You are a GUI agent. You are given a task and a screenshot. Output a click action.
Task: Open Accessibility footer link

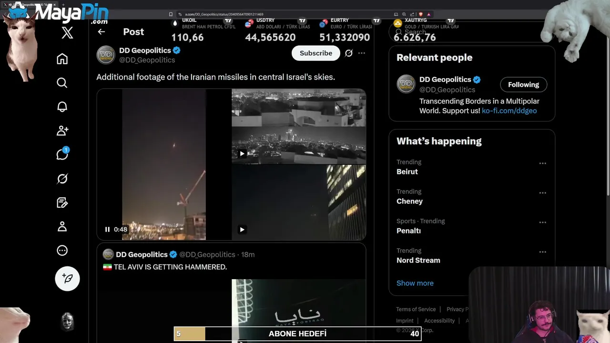pos(439,321)
